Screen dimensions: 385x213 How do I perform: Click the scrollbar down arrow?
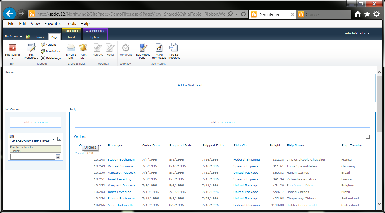[x=380, y=204]
